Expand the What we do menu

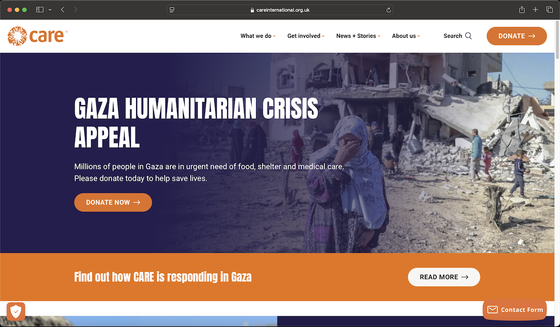pos(258,36)
